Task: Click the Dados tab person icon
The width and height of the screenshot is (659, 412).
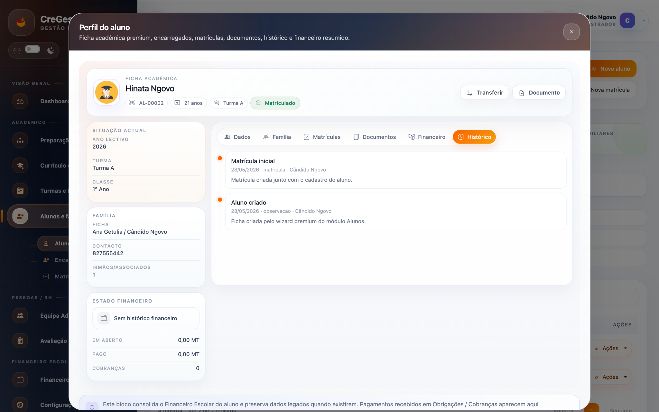Action: pos(227,137)
